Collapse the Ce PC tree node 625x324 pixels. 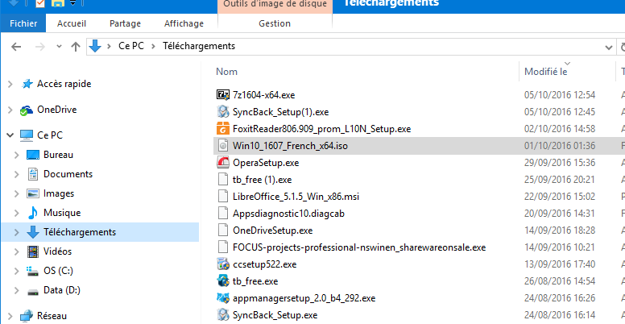[x=10, y=135]
